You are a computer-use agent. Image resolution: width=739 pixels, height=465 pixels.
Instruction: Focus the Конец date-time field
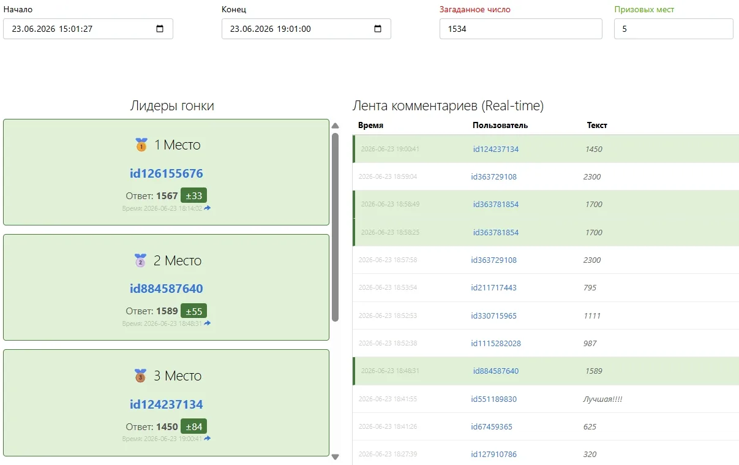click(x=306, y=29)
